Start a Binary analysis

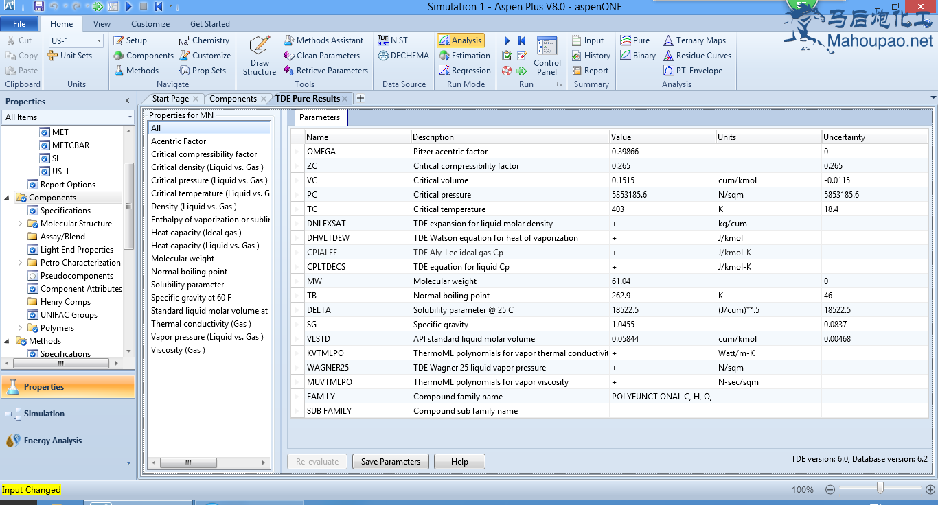pyautogui.click(x=637, y=56)
